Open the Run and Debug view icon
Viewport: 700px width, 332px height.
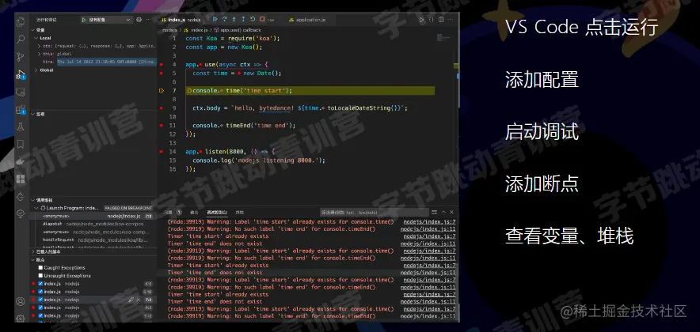[x=20, y=74]
